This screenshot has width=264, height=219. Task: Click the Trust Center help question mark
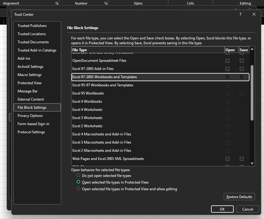click(x=240, y=14)
